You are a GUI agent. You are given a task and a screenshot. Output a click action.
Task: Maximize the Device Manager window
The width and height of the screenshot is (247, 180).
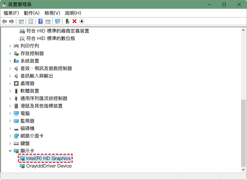click(x=224, y=4)
